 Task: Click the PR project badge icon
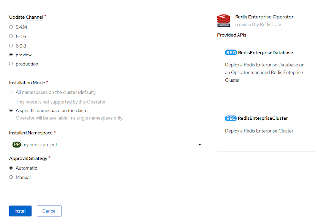[x=17, y=145]
